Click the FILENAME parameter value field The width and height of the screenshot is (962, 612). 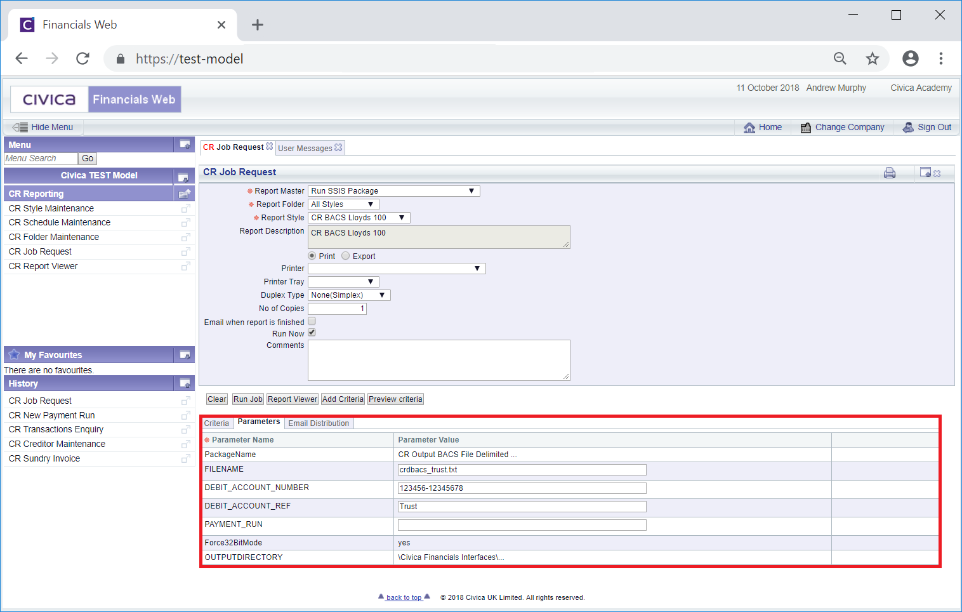pyautogui.click(x=522, y=470)
